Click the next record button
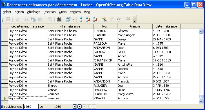The height and width of the screenshot is (110, 205). tap(84, 107)
